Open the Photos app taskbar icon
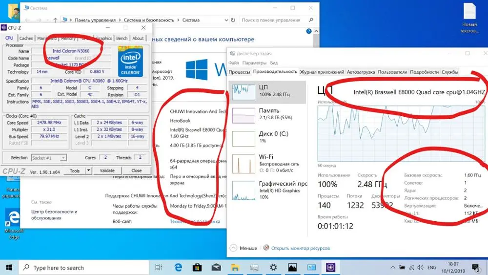This screenshot has height=275, width=488. pyautogui.click(x=292, y=267)
